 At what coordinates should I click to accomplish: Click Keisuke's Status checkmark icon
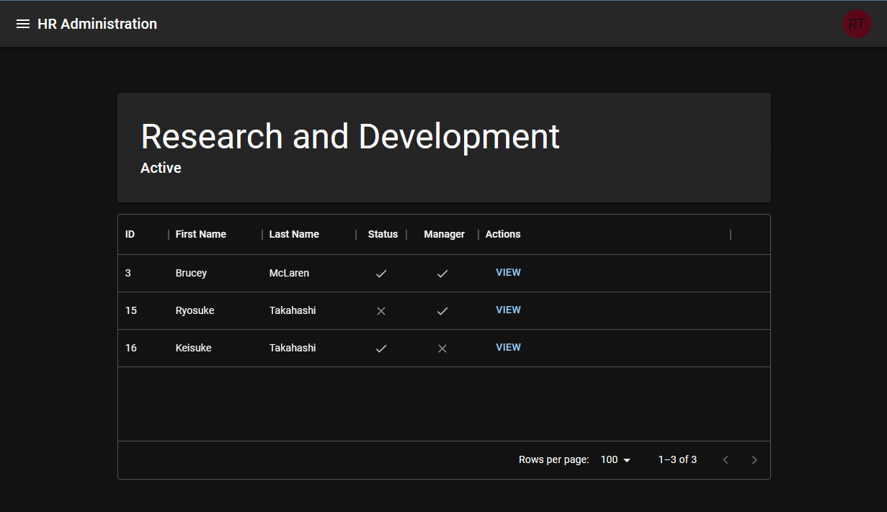pos(381,348)
